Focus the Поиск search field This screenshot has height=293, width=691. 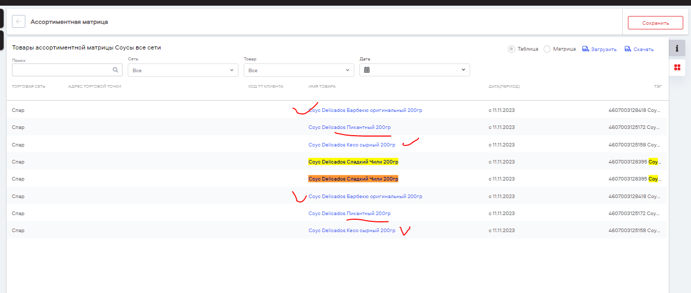tap(67, 70)
